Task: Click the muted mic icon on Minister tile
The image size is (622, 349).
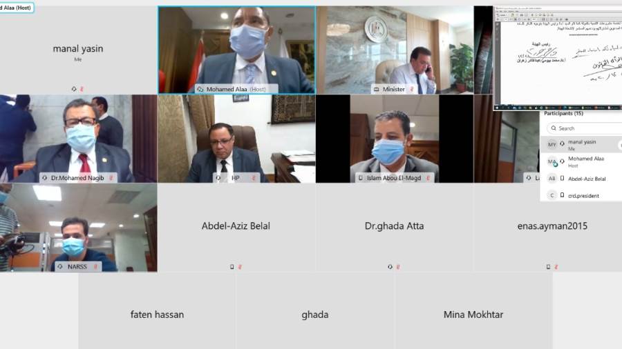Action: (412, 90)
